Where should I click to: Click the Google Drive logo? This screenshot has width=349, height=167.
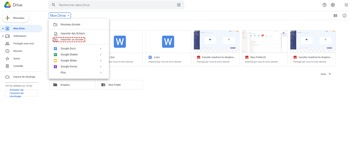[x=7, y=5]
